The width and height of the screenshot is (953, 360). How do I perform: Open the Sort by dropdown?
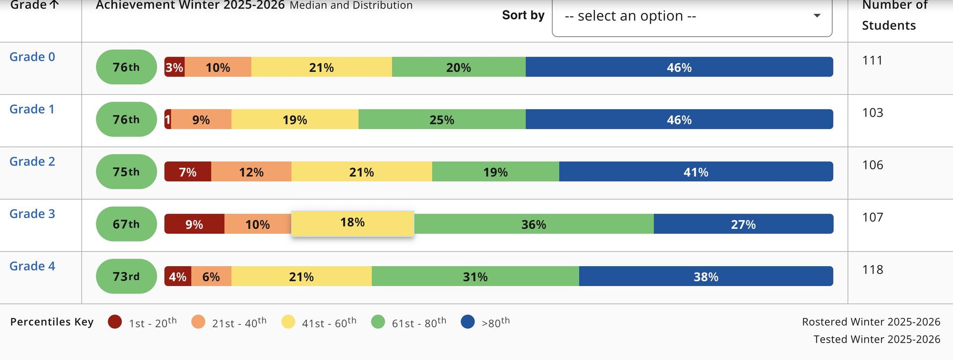point(691,16)
